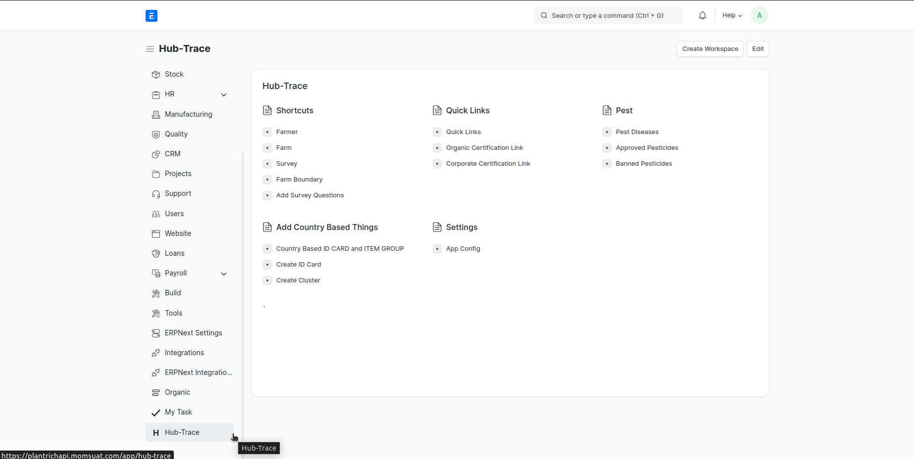Click the Build hammer icon
914x459 pixels.
[x=155, y=293]
